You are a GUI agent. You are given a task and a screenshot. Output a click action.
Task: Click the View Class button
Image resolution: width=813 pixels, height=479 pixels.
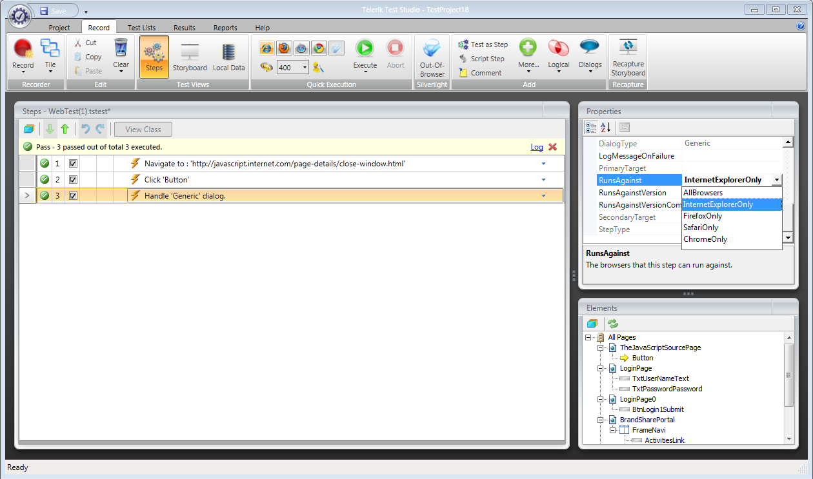(143, 129)
